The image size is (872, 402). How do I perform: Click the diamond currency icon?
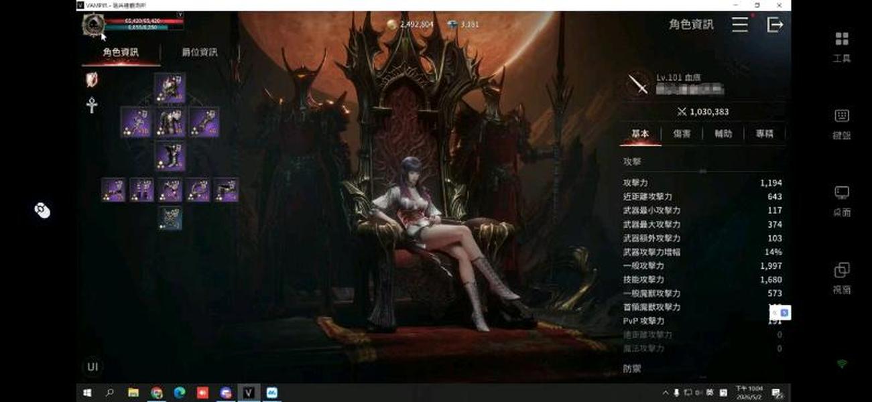454,25
